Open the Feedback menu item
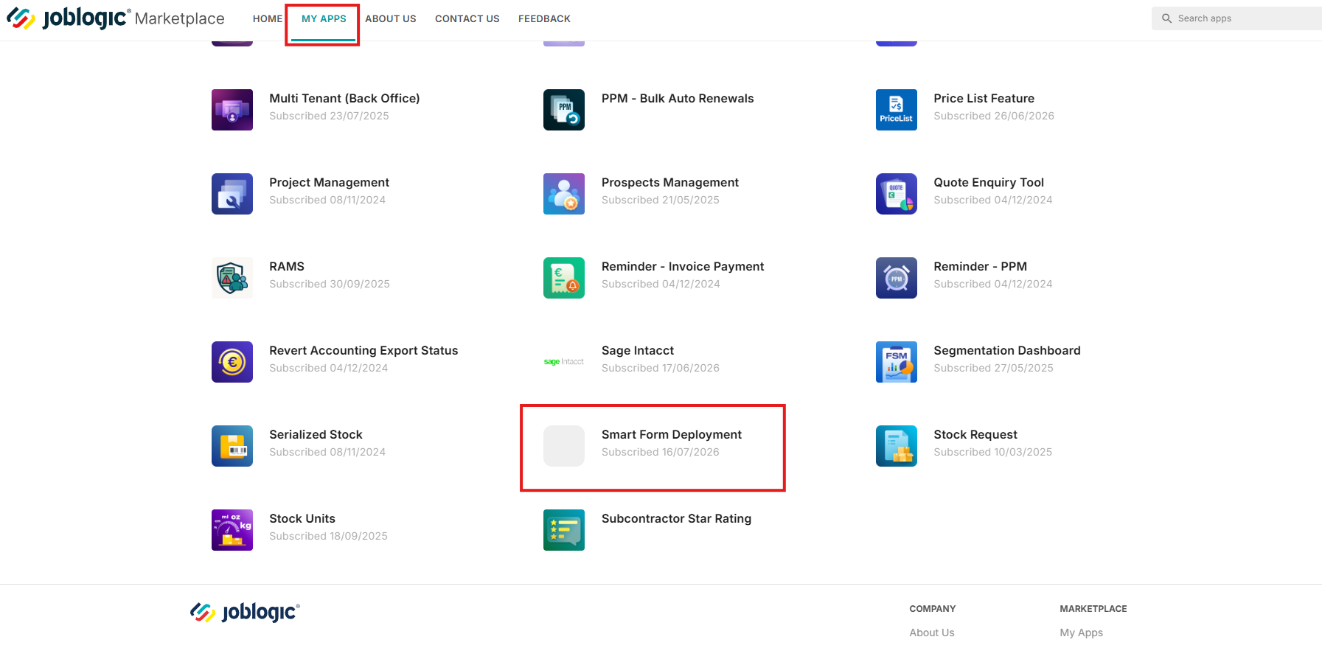Image resolution: width=1322 pixels, height=648 pixels. point(544,18)
